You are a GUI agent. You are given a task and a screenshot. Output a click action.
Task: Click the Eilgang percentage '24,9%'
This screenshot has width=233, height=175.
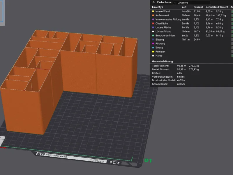197,39
